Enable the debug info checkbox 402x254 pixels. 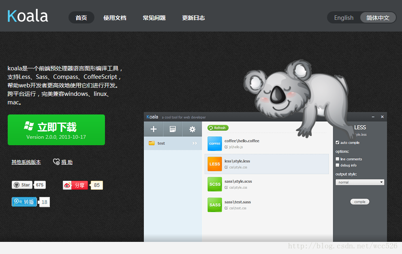[x=338, y=165]
